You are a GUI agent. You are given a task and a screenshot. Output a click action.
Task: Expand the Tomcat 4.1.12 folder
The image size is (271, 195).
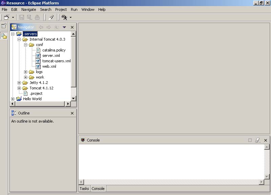coord(19,88)
